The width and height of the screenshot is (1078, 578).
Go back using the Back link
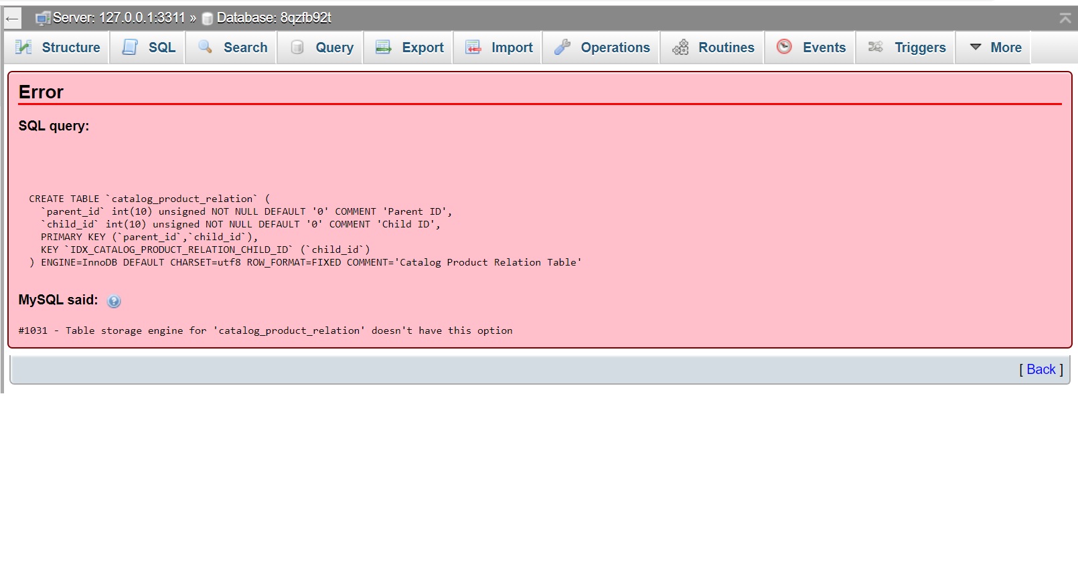[x=1041, y=369]
